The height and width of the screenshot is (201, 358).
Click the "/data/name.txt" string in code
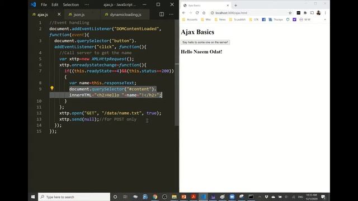(x=122, y=113)
